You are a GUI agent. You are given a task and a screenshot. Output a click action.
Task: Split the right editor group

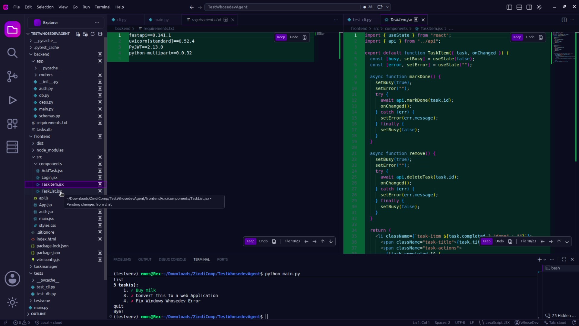point(564,20)
